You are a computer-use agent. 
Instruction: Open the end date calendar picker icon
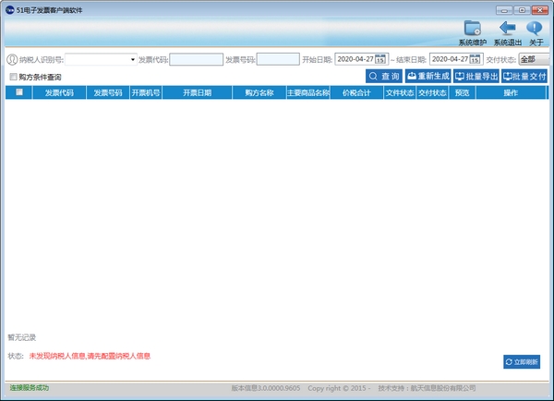click(x=475, y=59)
